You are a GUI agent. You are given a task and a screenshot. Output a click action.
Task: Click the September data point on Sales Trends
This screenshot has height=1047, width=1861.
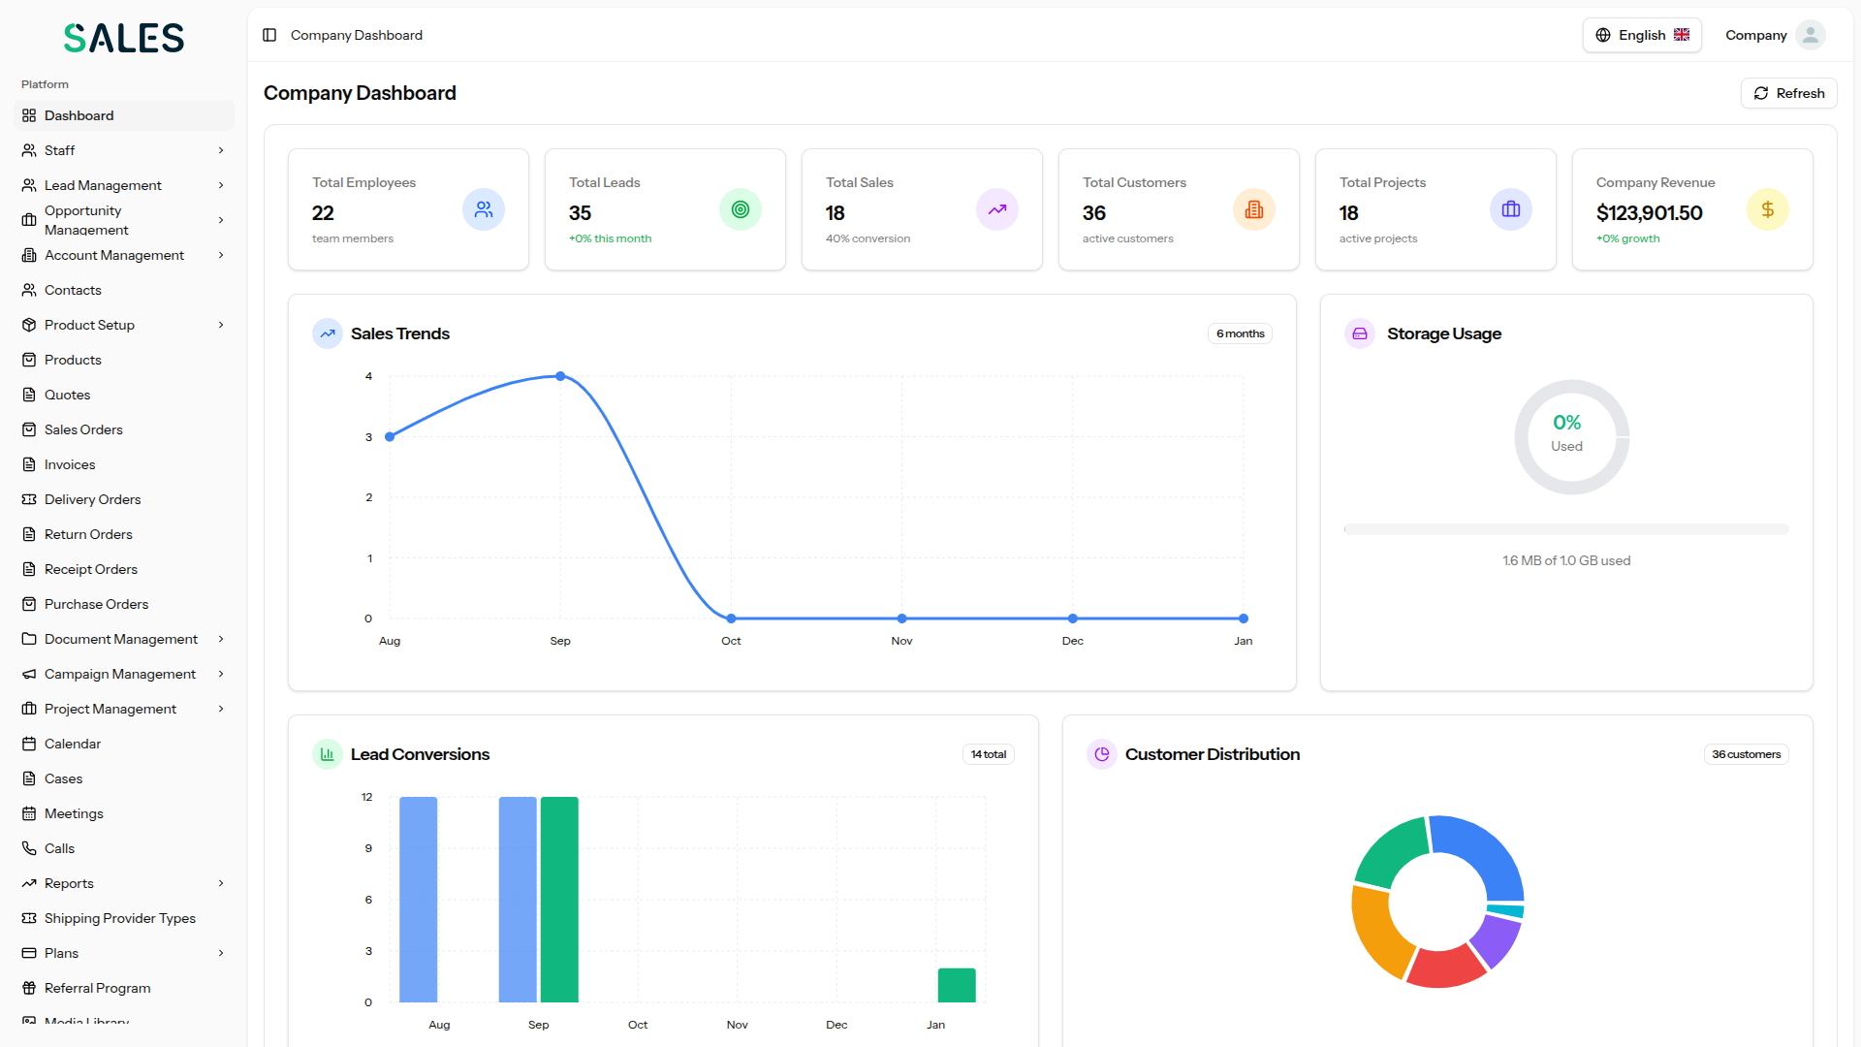560,377
